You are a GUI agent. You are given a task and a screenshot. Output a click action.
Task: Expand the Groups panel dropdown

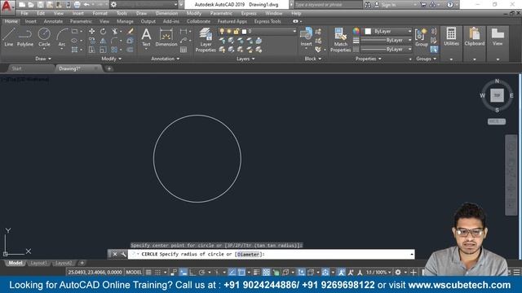point(426,59)
